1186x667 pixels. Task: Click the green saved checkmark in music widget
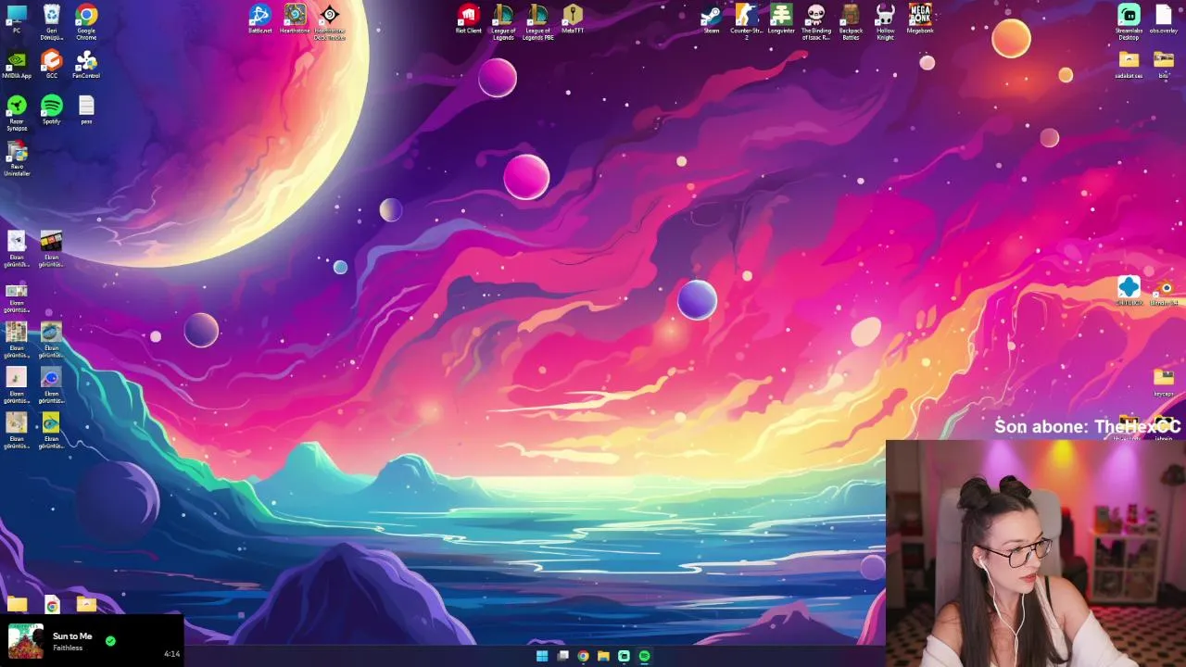point(110,640)
